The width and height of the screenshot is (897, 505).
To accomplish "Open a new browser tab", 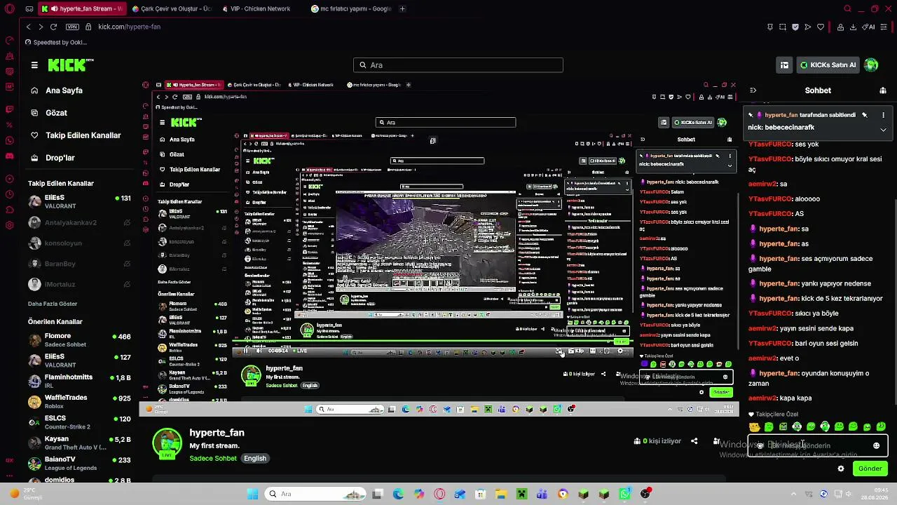I will click(x=403, y=9).
